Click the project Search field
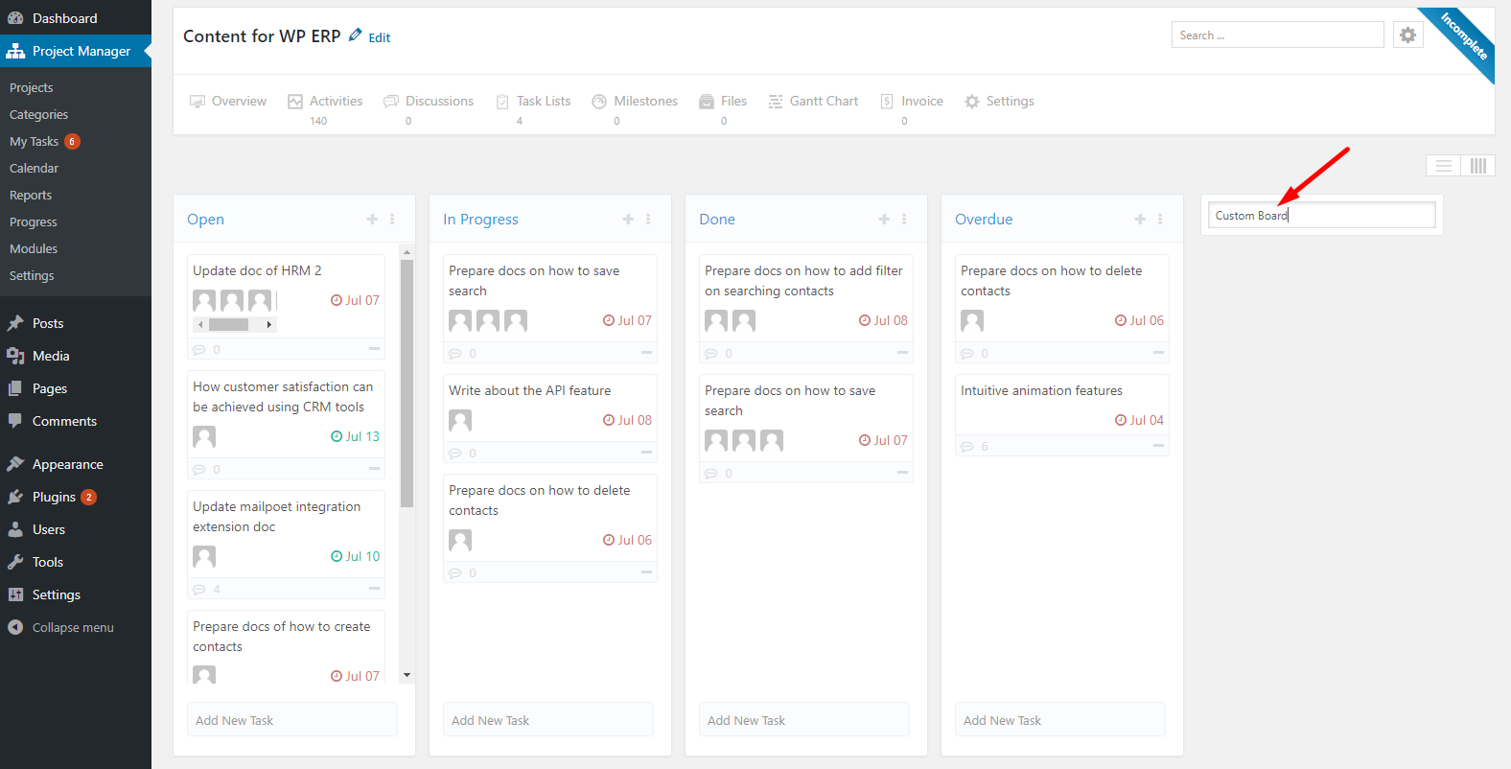This screenshot has height=769, width=1511. click(1277, 35)
